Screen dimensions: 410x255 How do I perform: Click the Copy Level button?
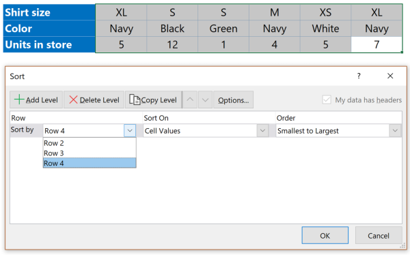click(154, 100)
